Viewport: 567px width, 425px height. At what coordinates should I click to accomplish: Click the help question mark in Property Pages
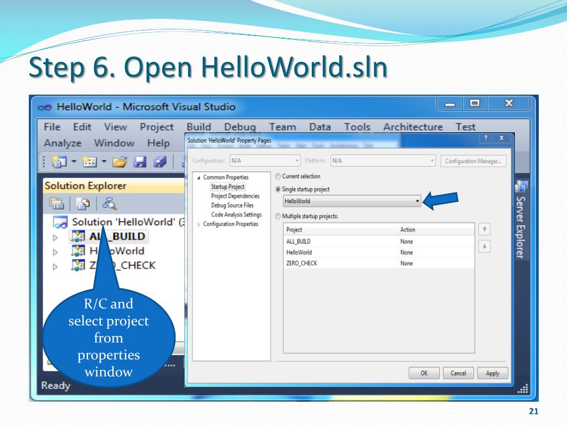486,138
